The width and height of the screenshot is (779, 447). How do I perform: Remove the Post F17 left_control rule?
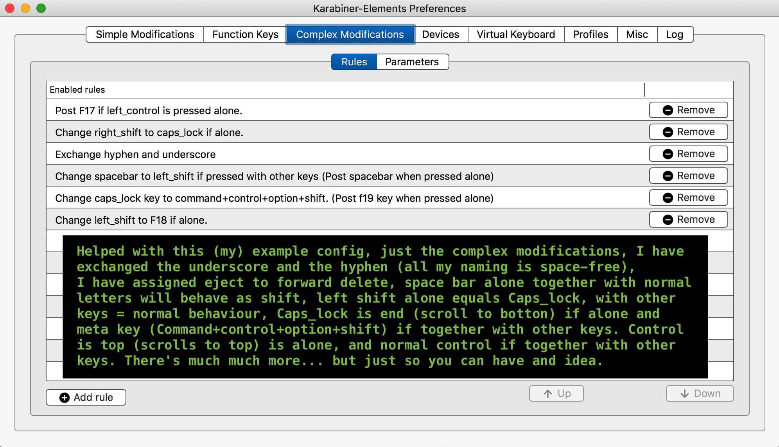pos(688,110)
